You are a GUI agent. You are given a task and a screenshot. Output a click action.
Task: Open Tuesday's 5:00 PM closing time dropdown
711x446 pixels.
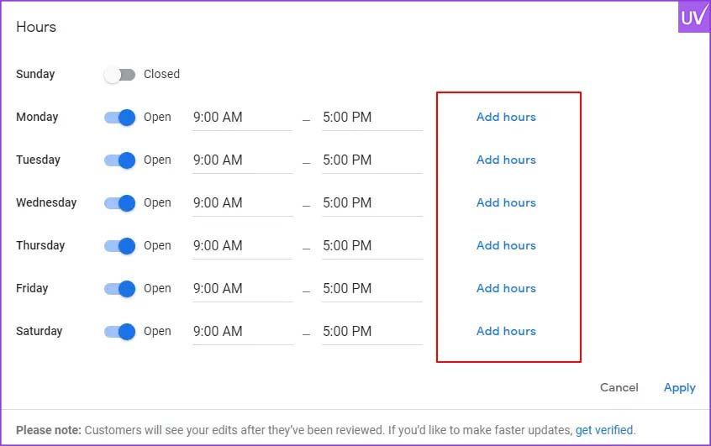(x=372, y=160)
